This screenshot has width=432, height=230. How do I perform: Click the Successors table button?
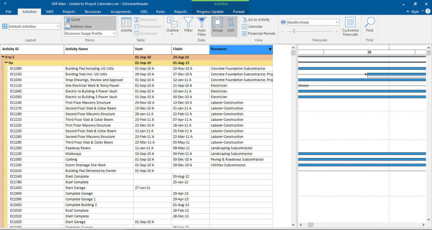(146, 33)
